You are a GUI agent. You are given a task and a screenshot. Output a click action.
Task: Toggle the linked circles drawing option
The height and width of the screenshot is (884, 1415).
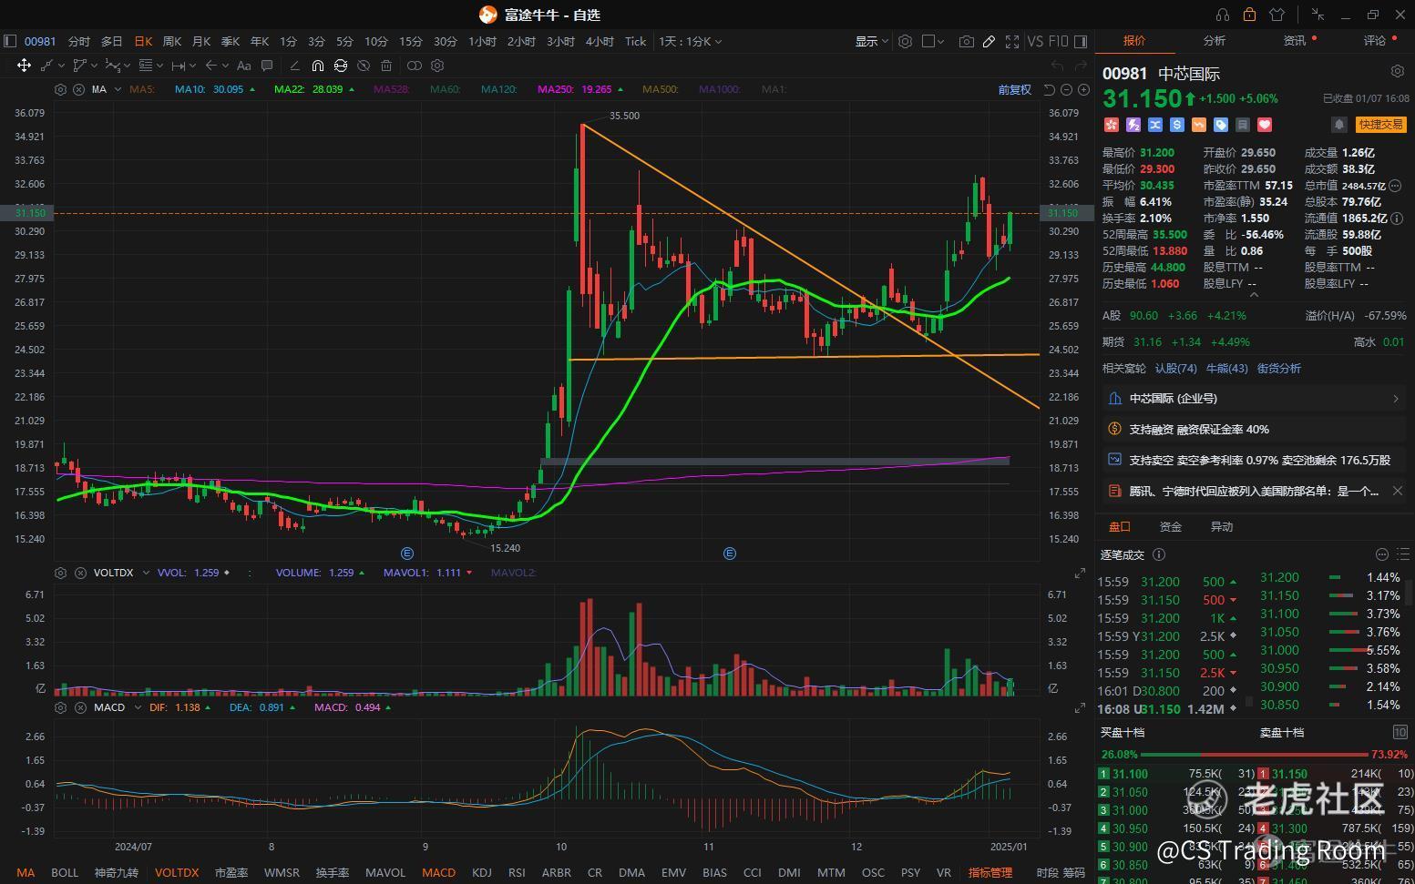tap(414, 66)
